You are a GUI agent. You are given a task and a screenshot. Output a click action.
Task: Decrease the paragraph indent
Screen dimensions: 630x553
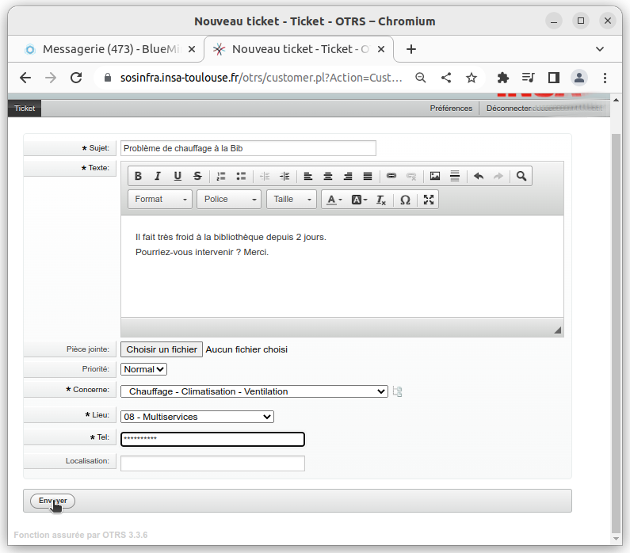[265, 176]
